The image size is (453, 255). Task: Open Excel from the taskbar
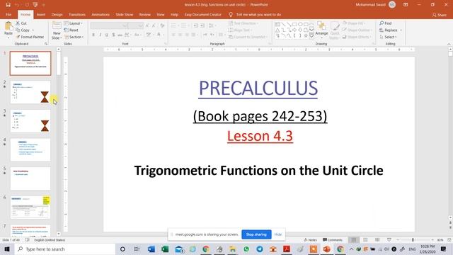click(165, 249)
